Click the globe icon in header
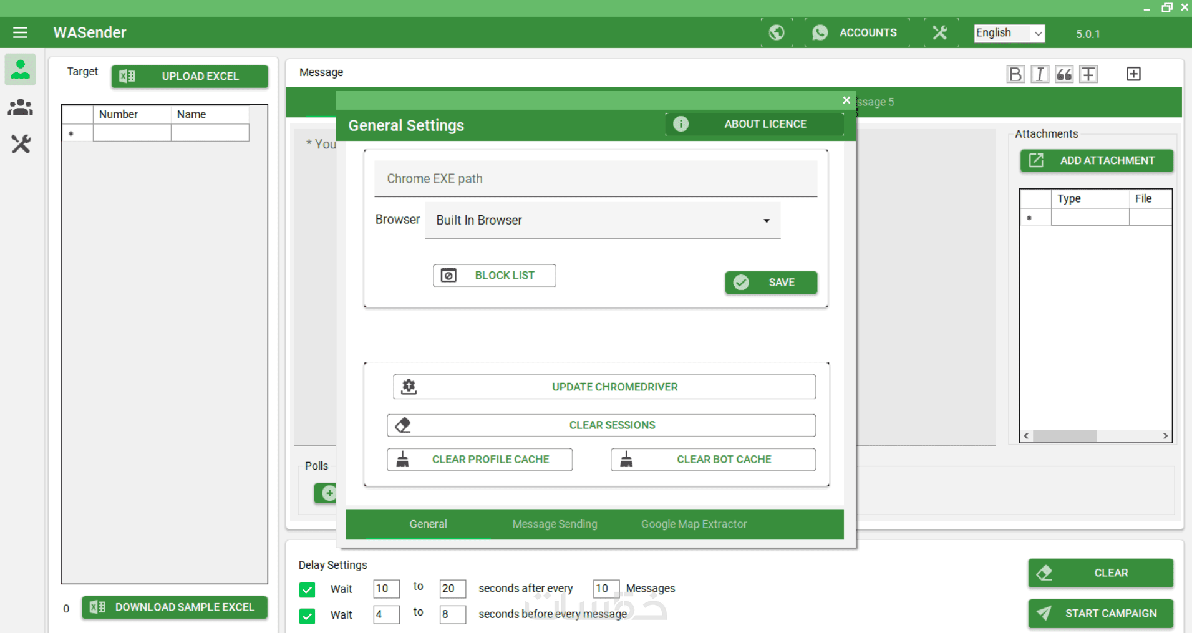 click(777, 32)
